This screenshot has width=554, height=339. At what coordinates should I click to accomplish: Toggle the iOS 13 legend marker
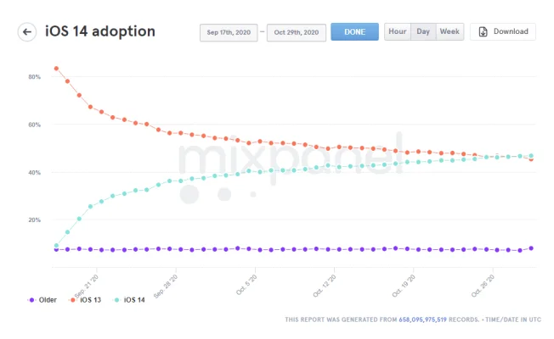coord(73,300)
